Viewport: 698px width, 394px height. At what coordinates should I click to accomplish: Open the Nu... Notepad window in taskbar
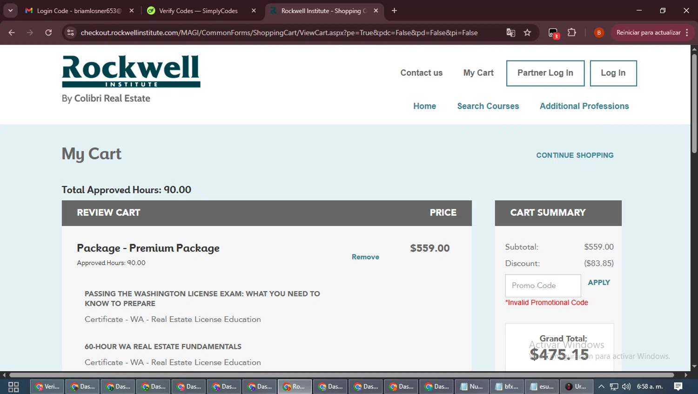pos(471,387)
